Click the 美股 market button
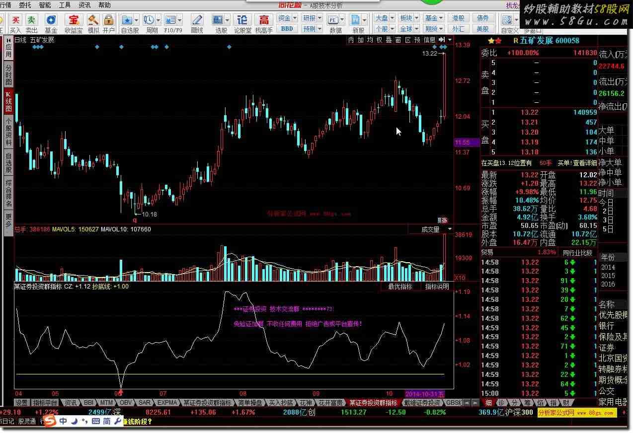 coord(482,29)
